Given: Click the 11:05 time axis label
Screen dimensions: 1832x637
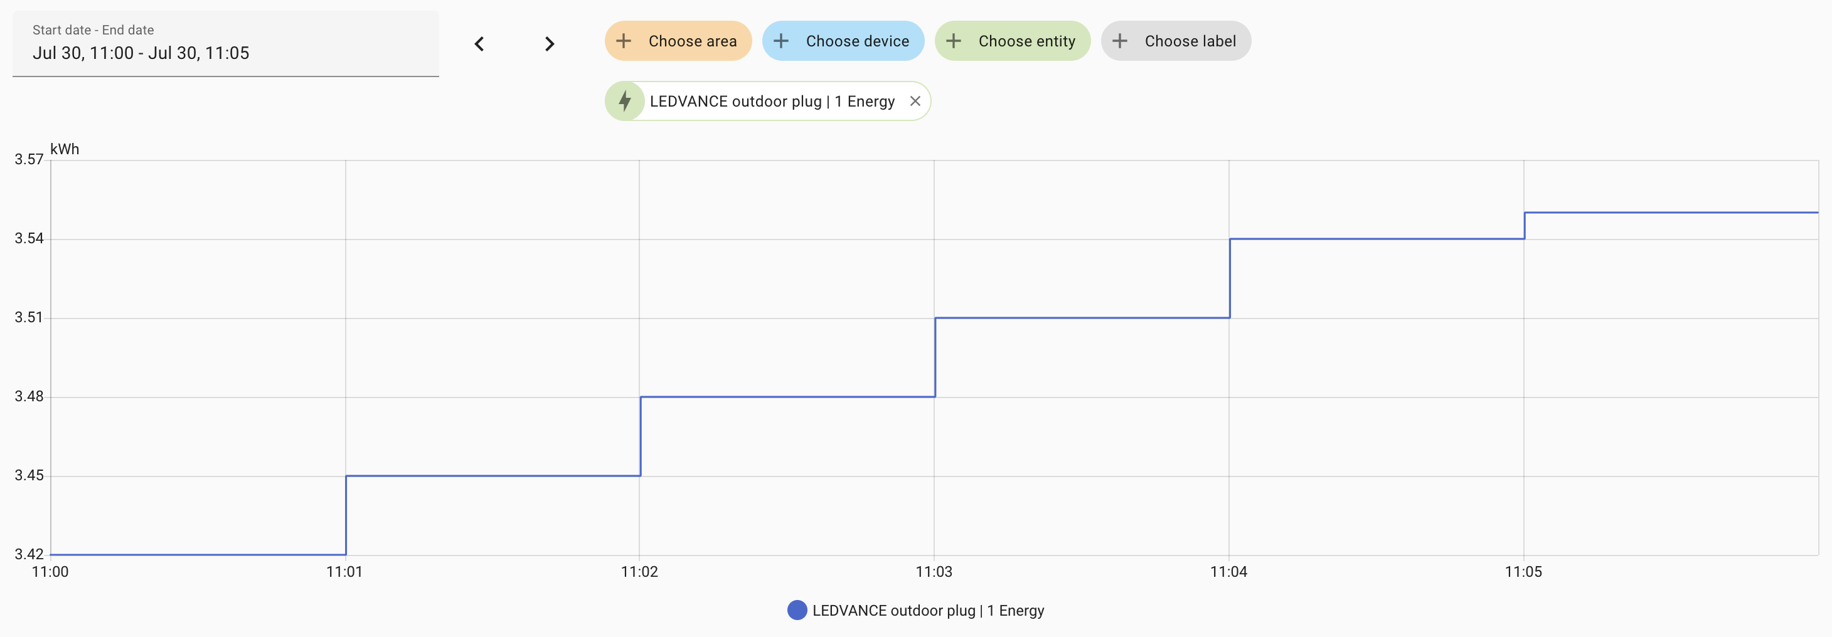Looking at the screenshot, I should [1523, 572].
